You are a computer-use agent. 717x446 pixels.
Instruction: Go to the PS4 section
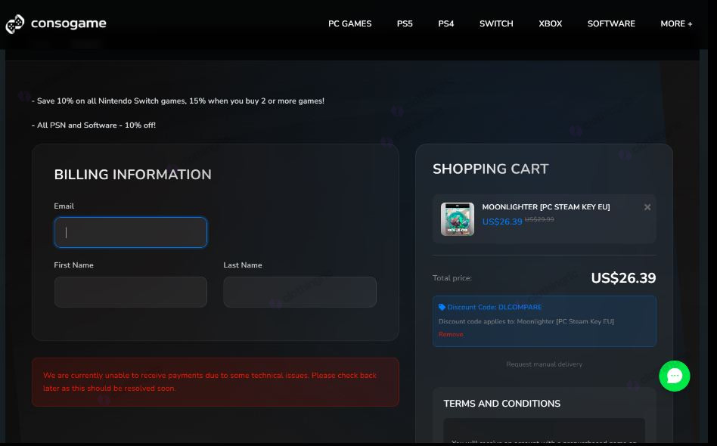coord(445,23)
